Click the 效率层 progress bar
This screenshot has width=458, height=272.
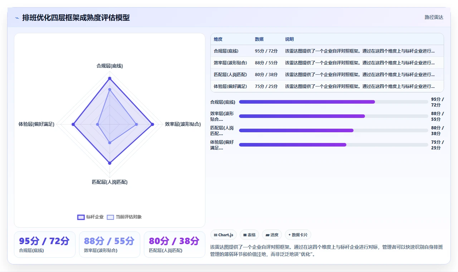coord(333,116)
